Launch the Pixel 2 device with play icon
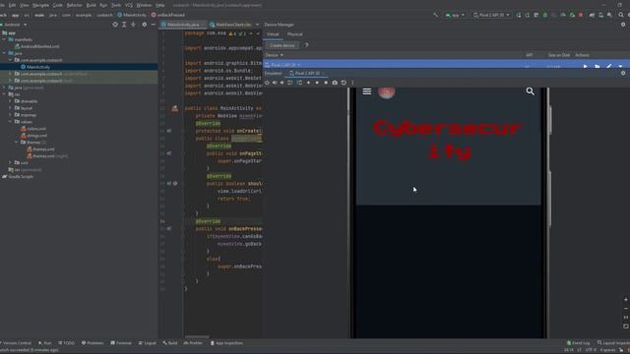 586,66
